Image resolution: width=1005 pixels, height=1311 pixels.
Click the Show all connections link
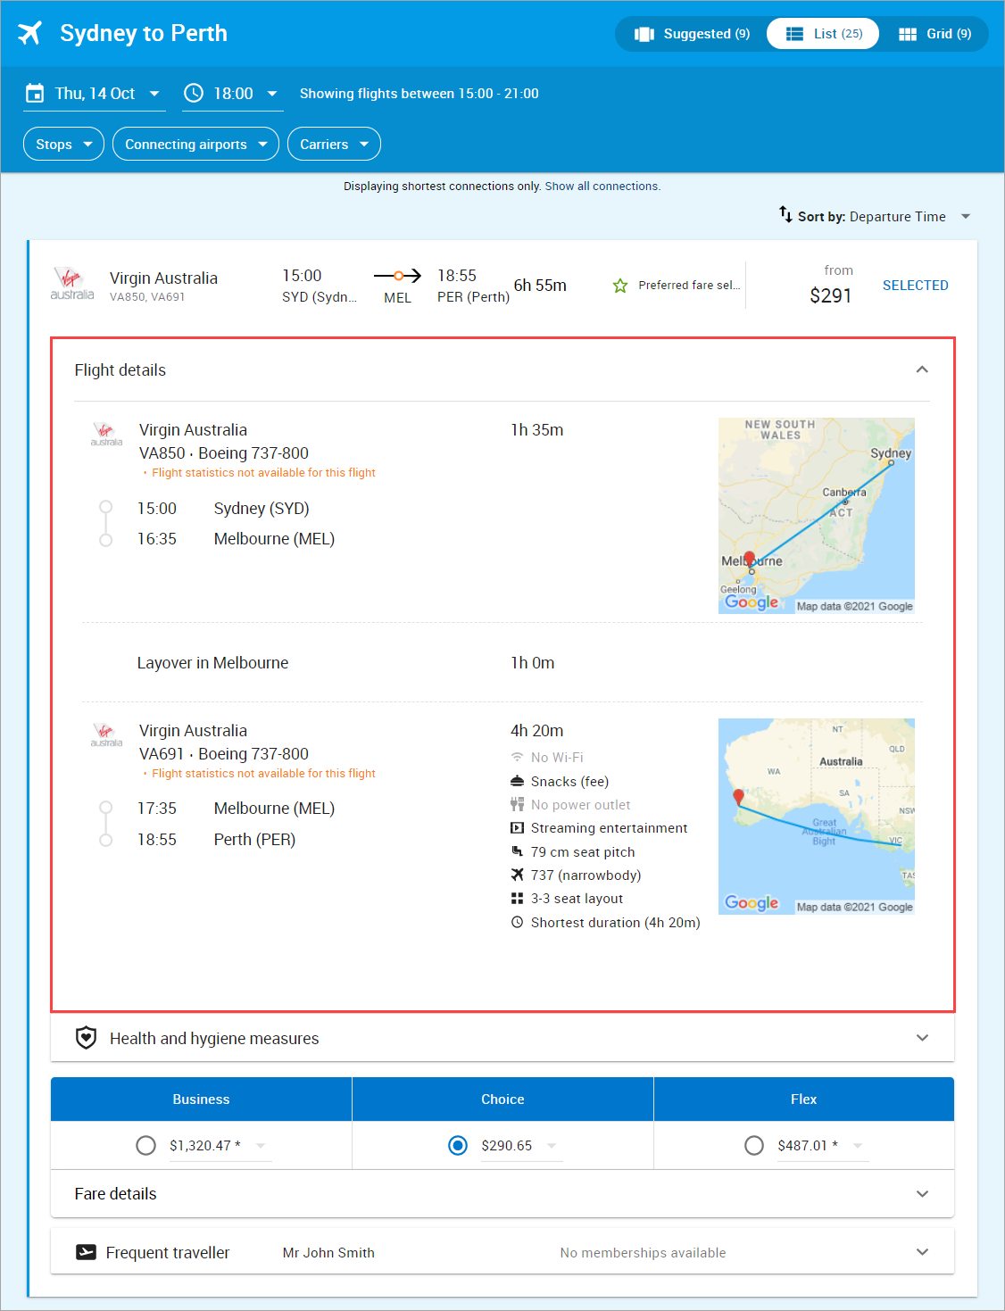pos(602,187)
